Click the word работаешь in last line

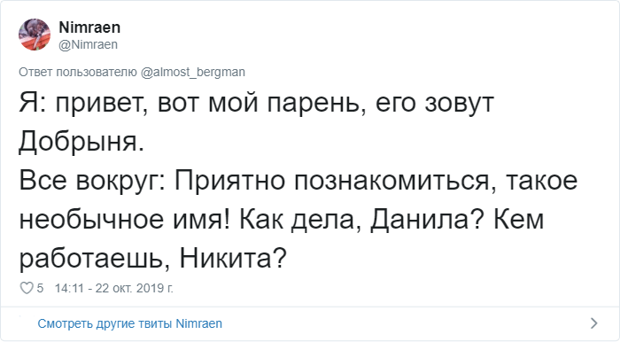point(95,259)
